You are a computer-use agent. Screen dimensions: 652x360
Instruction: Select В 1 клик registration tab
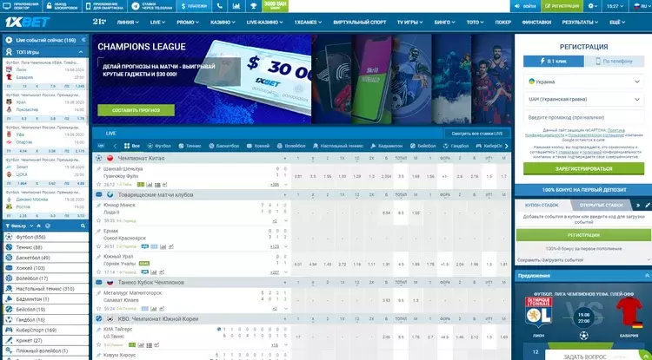[x=554, y=62]
